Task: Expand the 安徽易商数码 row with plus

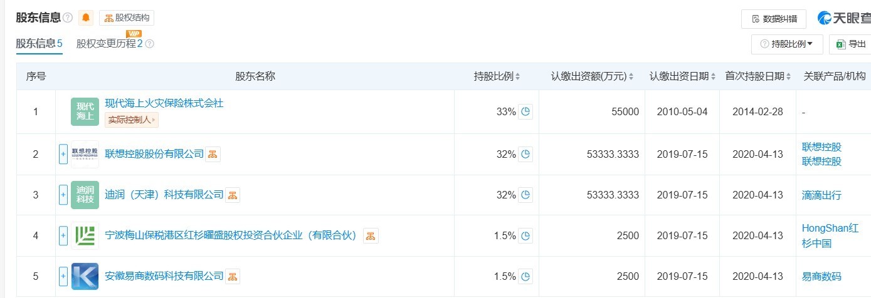Action: pyautogui.click(x=63, y=276)
